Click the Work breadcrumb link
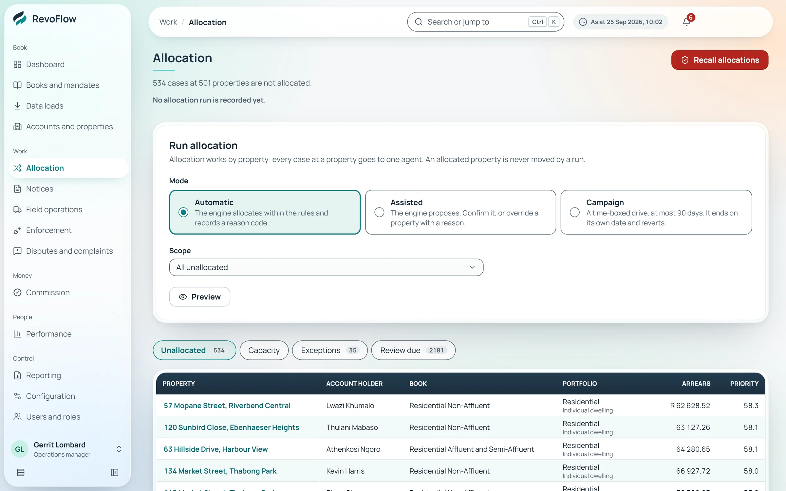Screen dimensions: 786x491 168,22
